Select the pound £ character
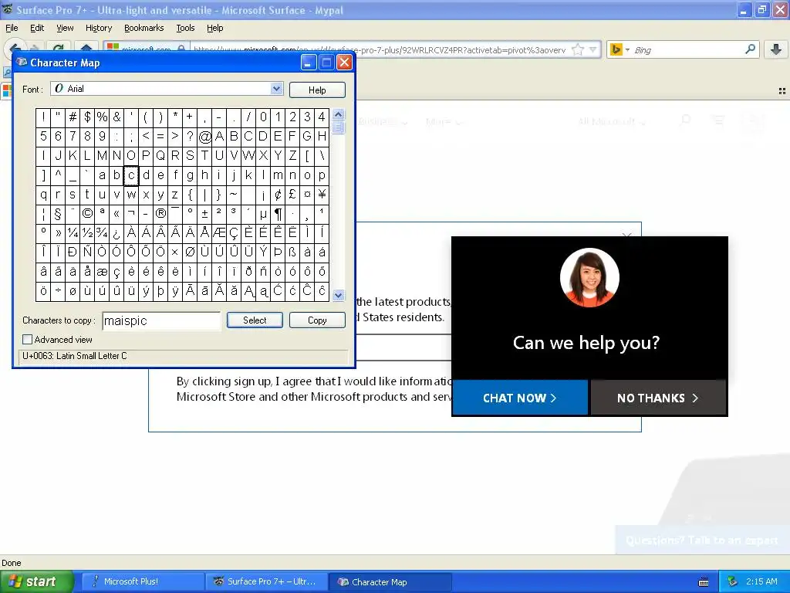This screenshot has width=790, height=593. click(x=292, y=195)
